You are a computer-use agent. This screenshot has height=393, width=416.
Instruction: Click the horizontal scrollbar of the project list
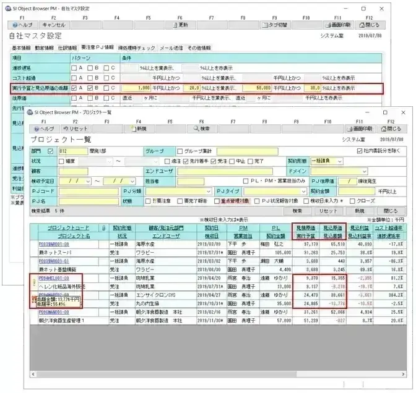click(x=166, y=374)
